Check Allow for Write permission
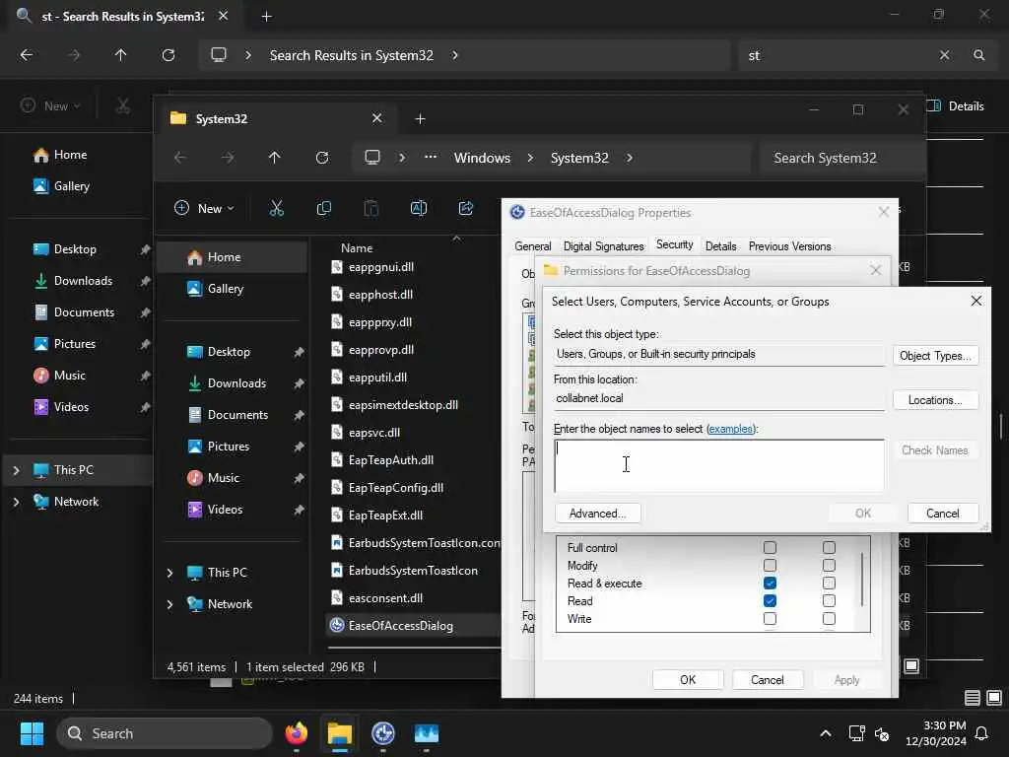The height and width of the screenshot is (757, 1009). tap(770, 619)
